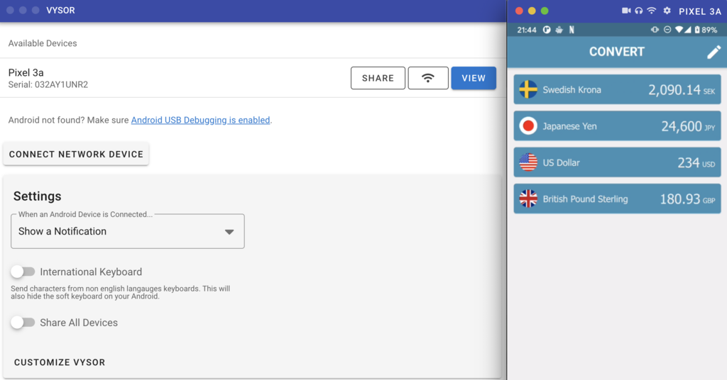Turn on the Share All Devices switch

click(x=23, y=323)
